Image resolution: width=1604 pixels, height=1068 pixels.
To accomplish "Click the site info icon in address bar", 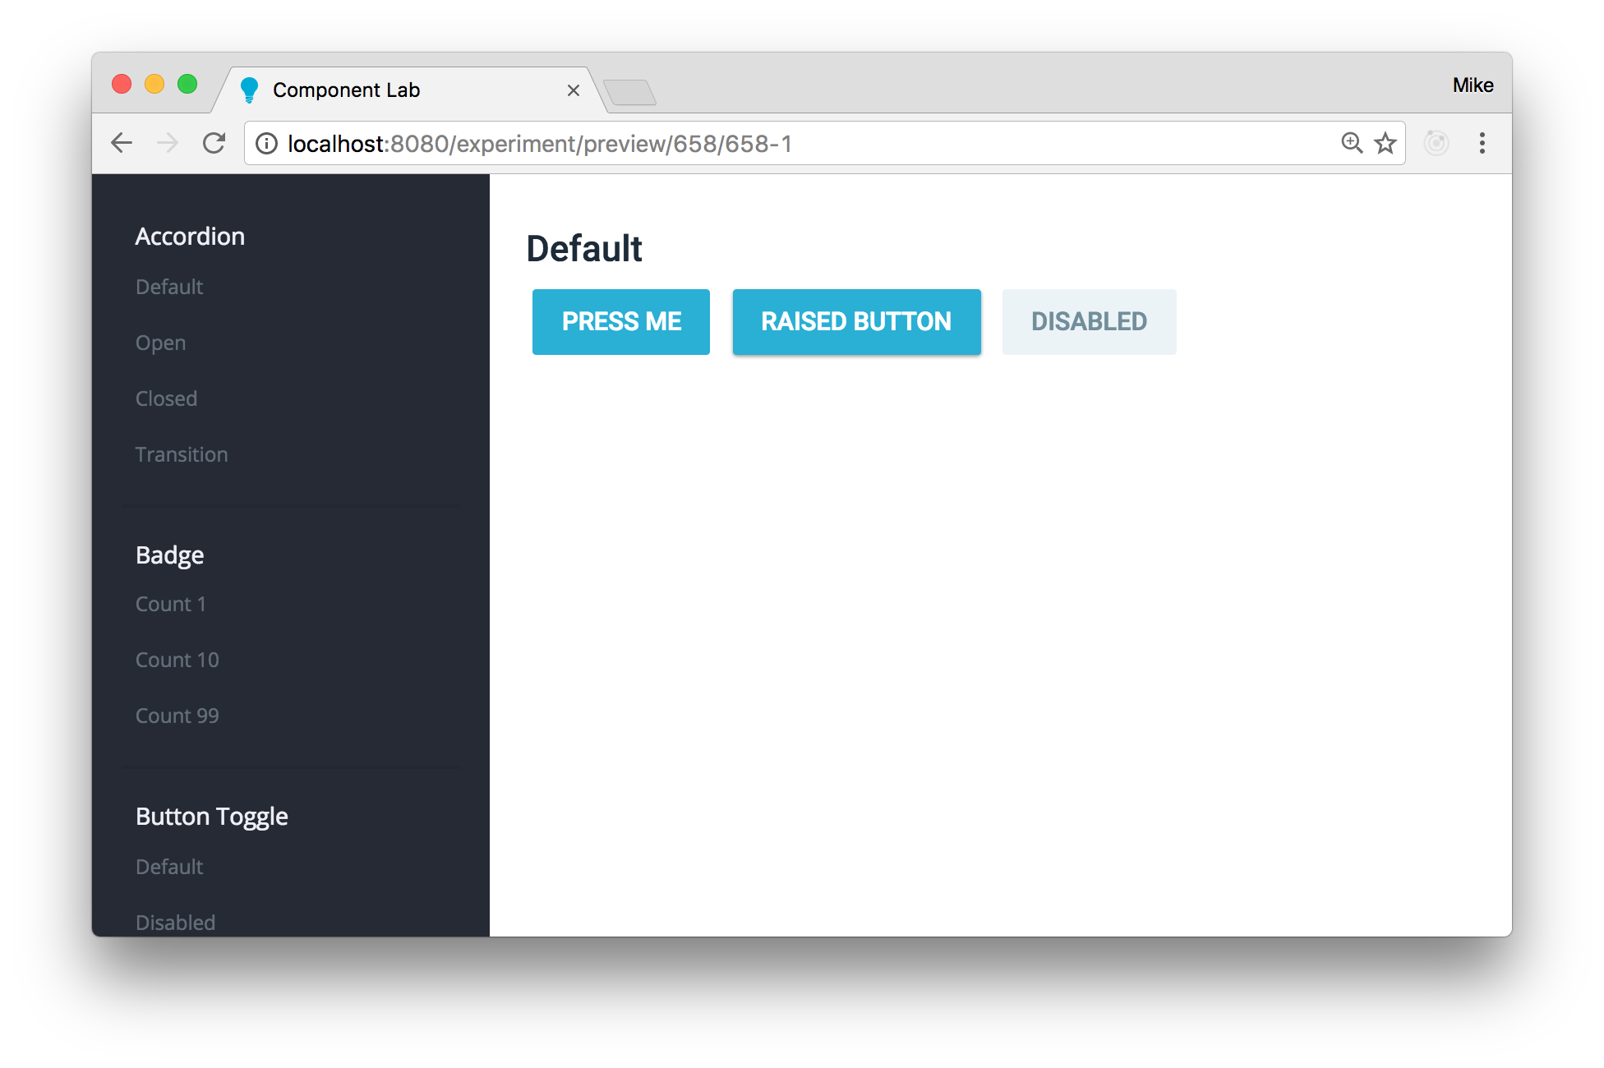I will [x=266, y=144].
